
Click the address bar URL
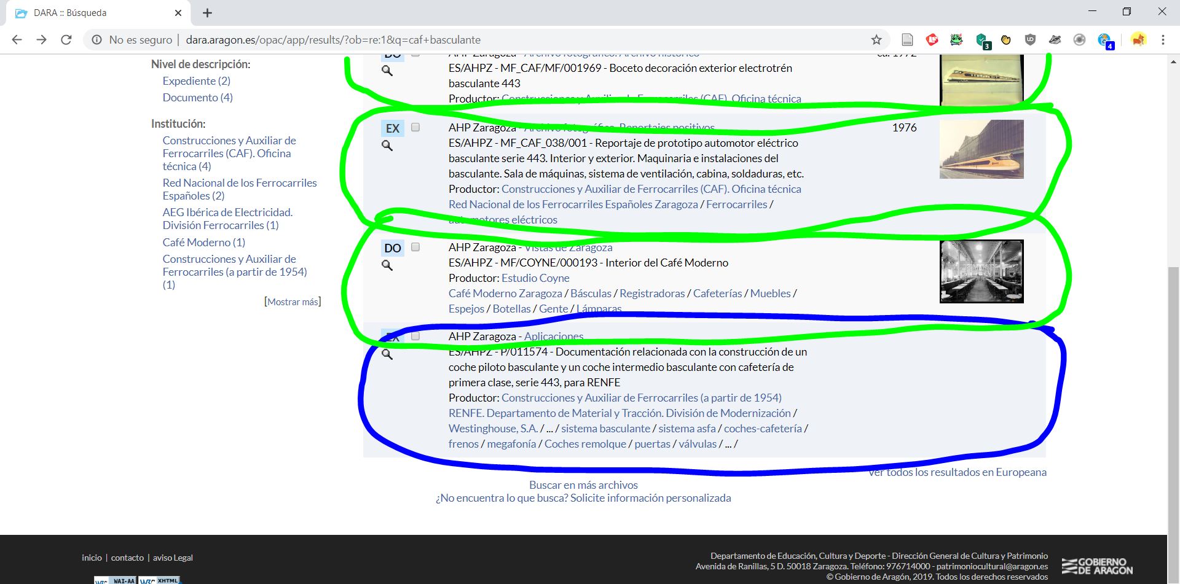333,40
